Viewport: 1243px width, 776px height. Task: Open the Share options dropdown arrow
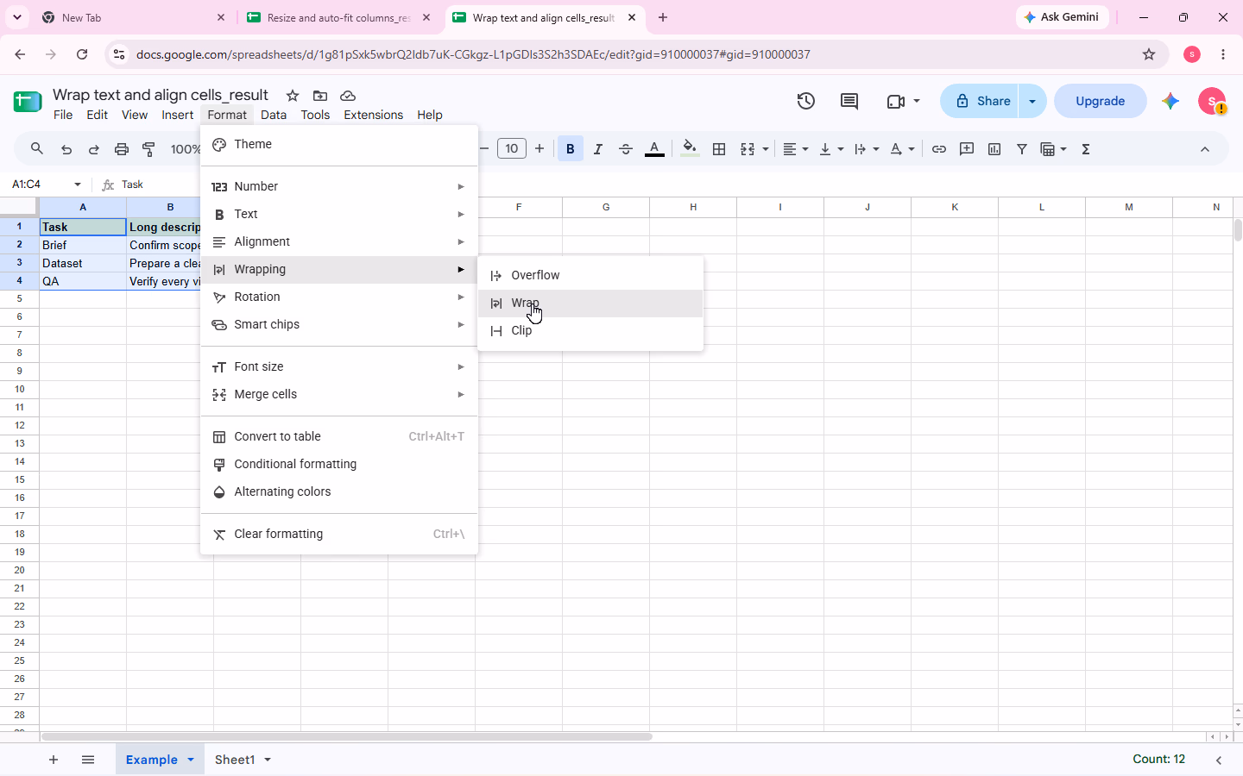pyautogui.click(x=1032, y=101)
